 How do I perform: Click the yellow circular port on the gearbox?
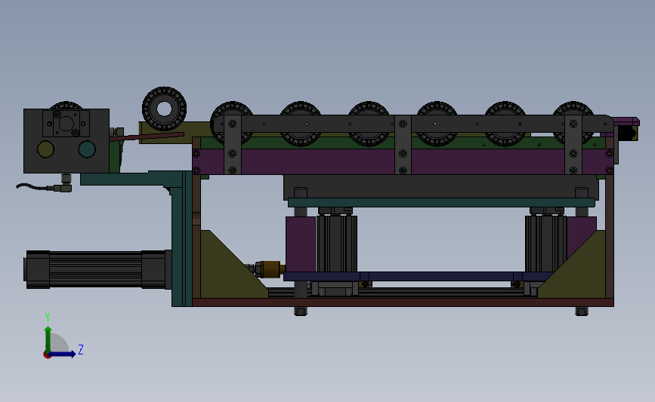point(45,149)
